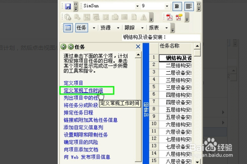Open the 设置期限和限制任务 link

tap(86, 135)
